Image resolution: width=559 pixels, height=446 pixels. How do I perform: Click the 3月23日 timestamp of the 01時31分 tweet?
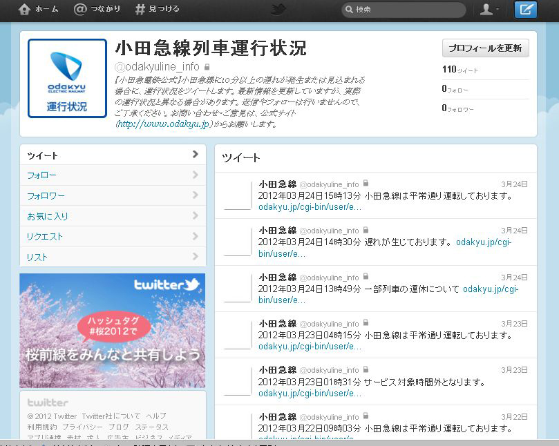(514, 370)
